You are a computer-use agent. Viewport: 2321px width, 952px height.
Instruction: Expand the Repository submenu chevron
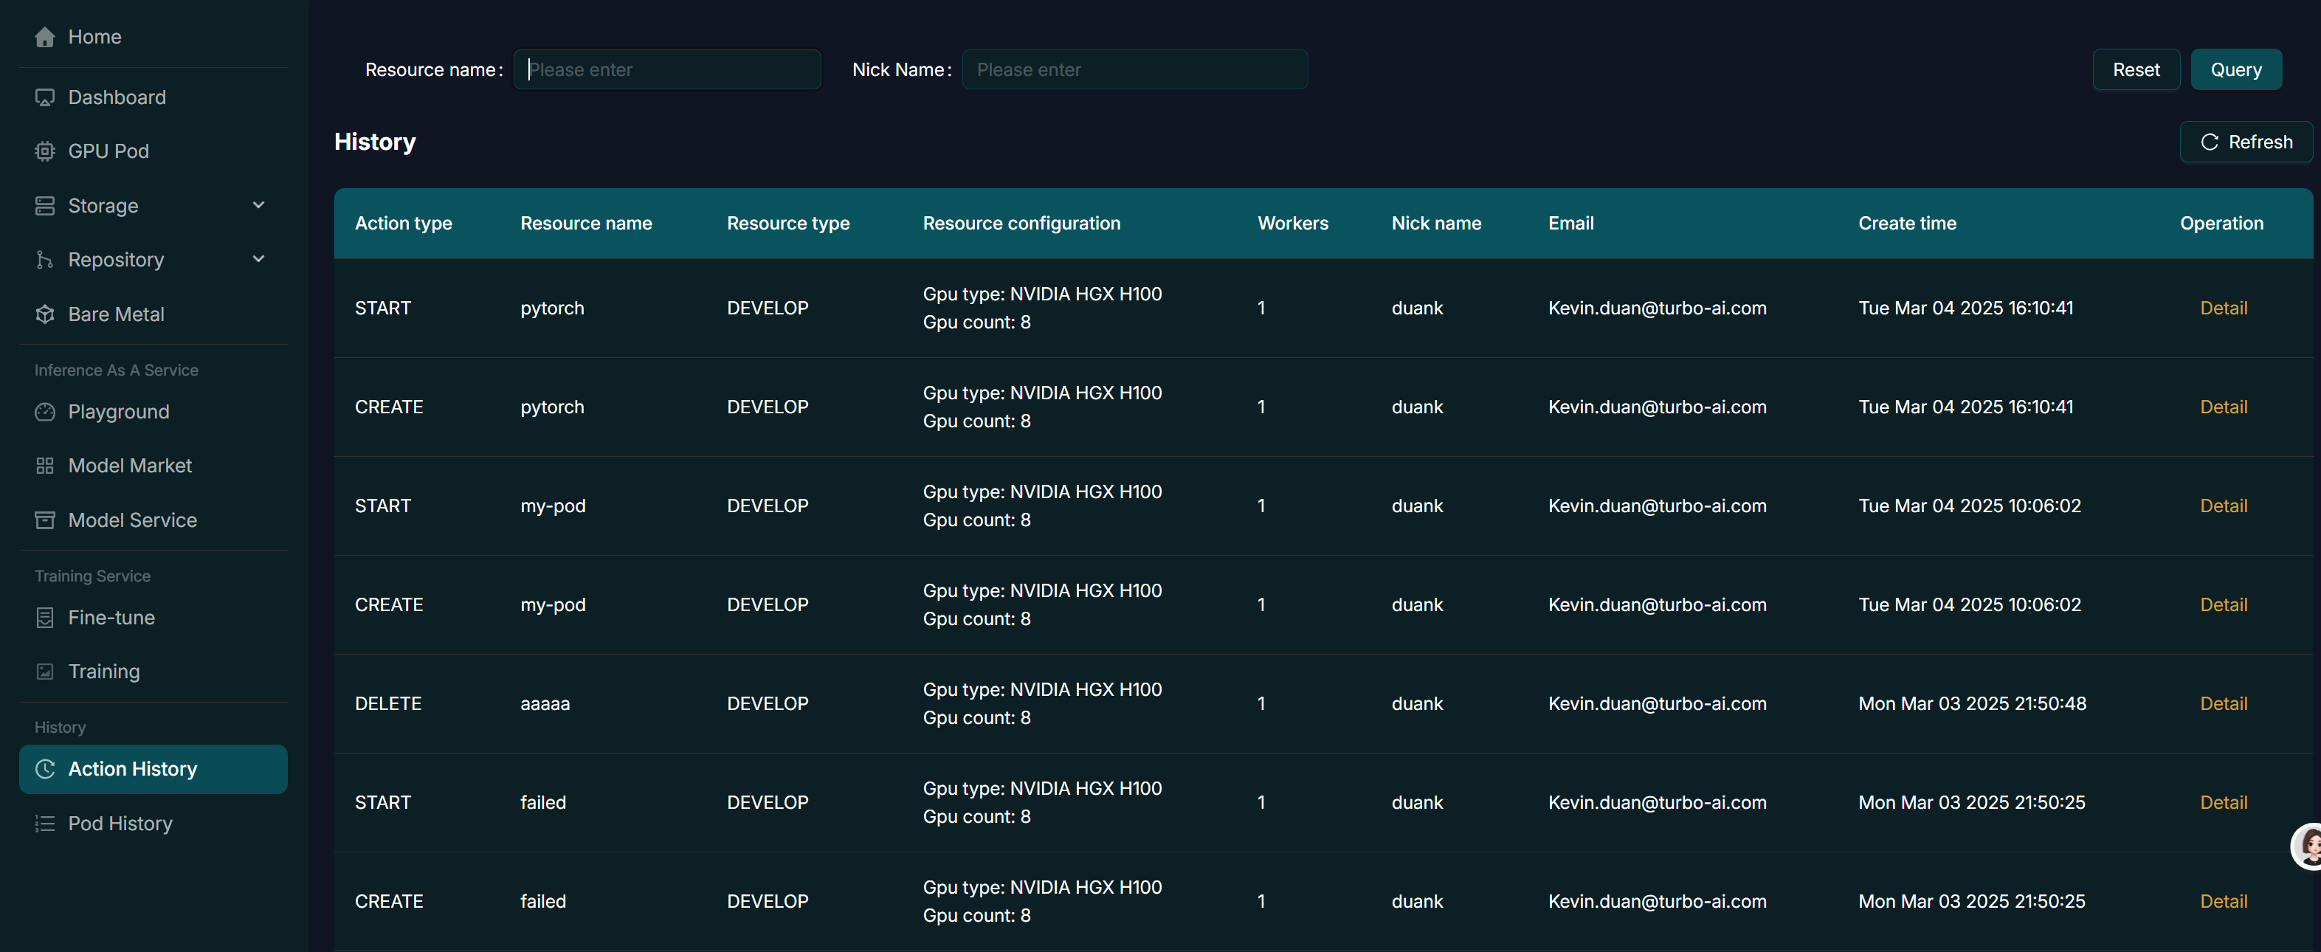tap(258, 259)
